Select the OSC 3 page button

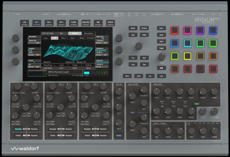click(61, 23)
